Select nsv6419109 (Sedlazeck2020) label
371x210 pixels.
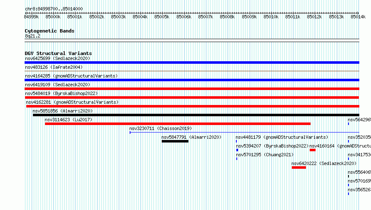pyautogui.click(x=58, y=85)
